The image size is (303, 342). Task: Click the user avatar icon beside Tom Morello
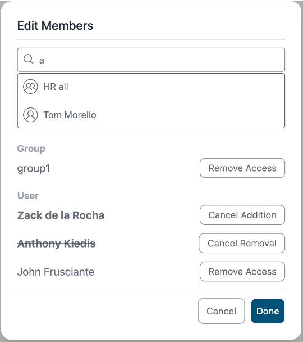coord(30,115)
